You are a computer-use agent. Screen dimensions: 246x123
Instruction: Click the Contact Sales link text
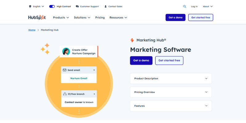click(x=115, y=6)
